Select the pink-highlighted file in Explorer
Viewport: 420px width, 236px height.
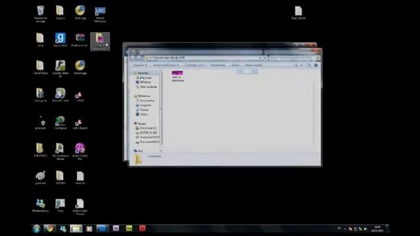[177, 77]
